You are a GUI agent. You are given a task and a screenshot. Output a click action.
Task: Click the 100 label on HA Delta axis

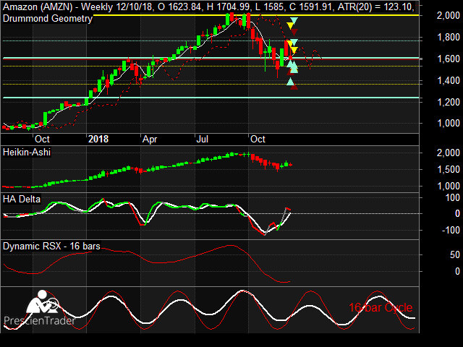click(x=452, y=197)
